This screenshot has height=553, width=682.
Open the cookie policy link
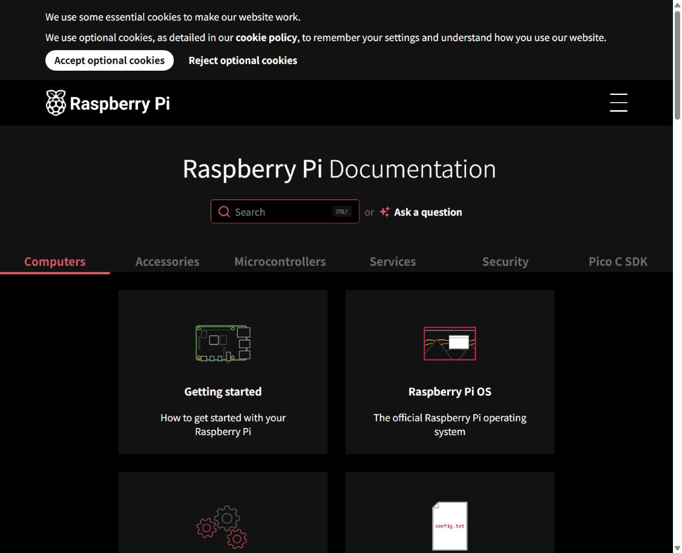pyautogui.click(x=266, y=38)
